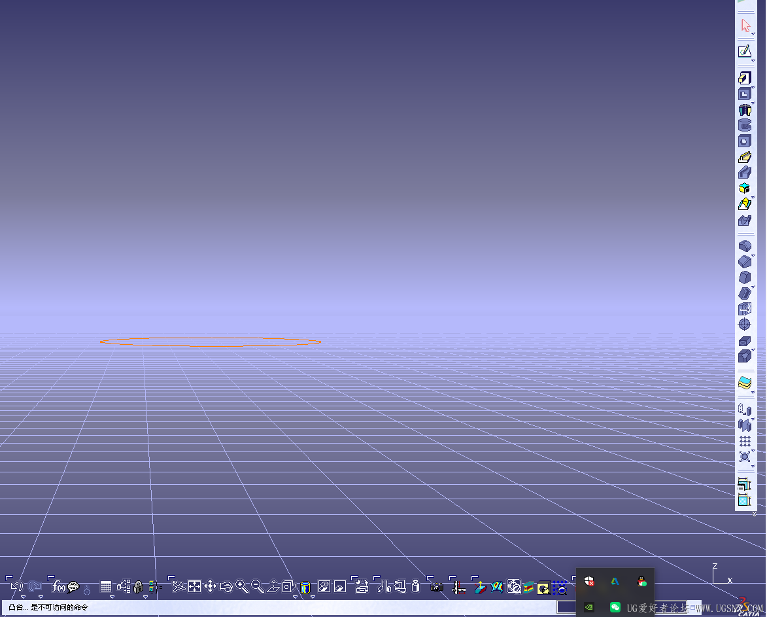
Task: Open the Undo history dropdown arrow
Action: pyautogui.click(x=23, y=597)
